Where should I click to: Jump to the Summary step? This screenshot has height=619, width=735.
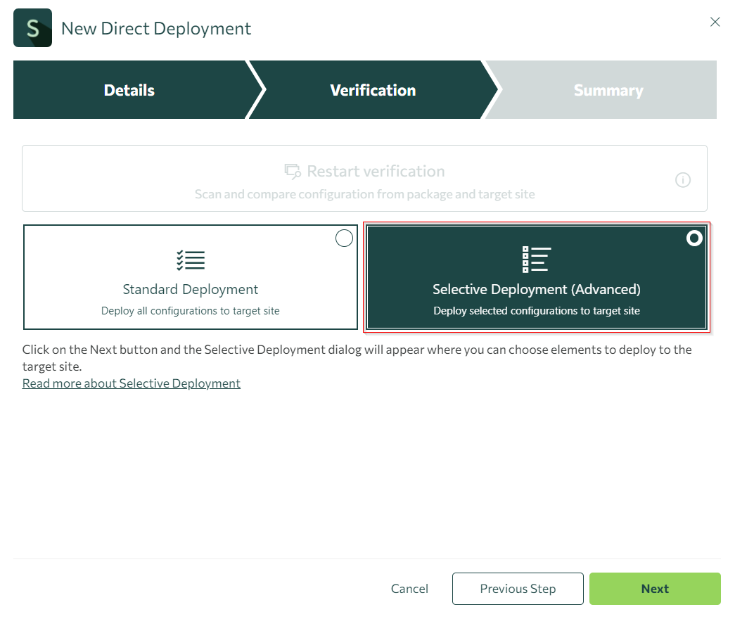point(608,90)
